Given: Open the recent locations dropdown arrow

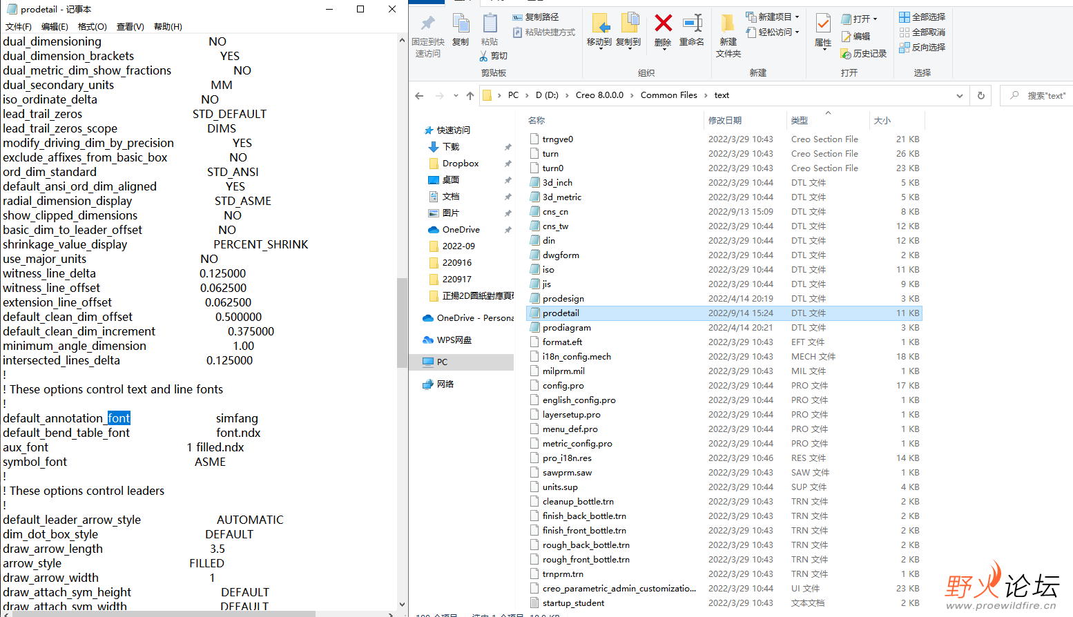Looking at the screenshot, I should [x=456, y=95].
